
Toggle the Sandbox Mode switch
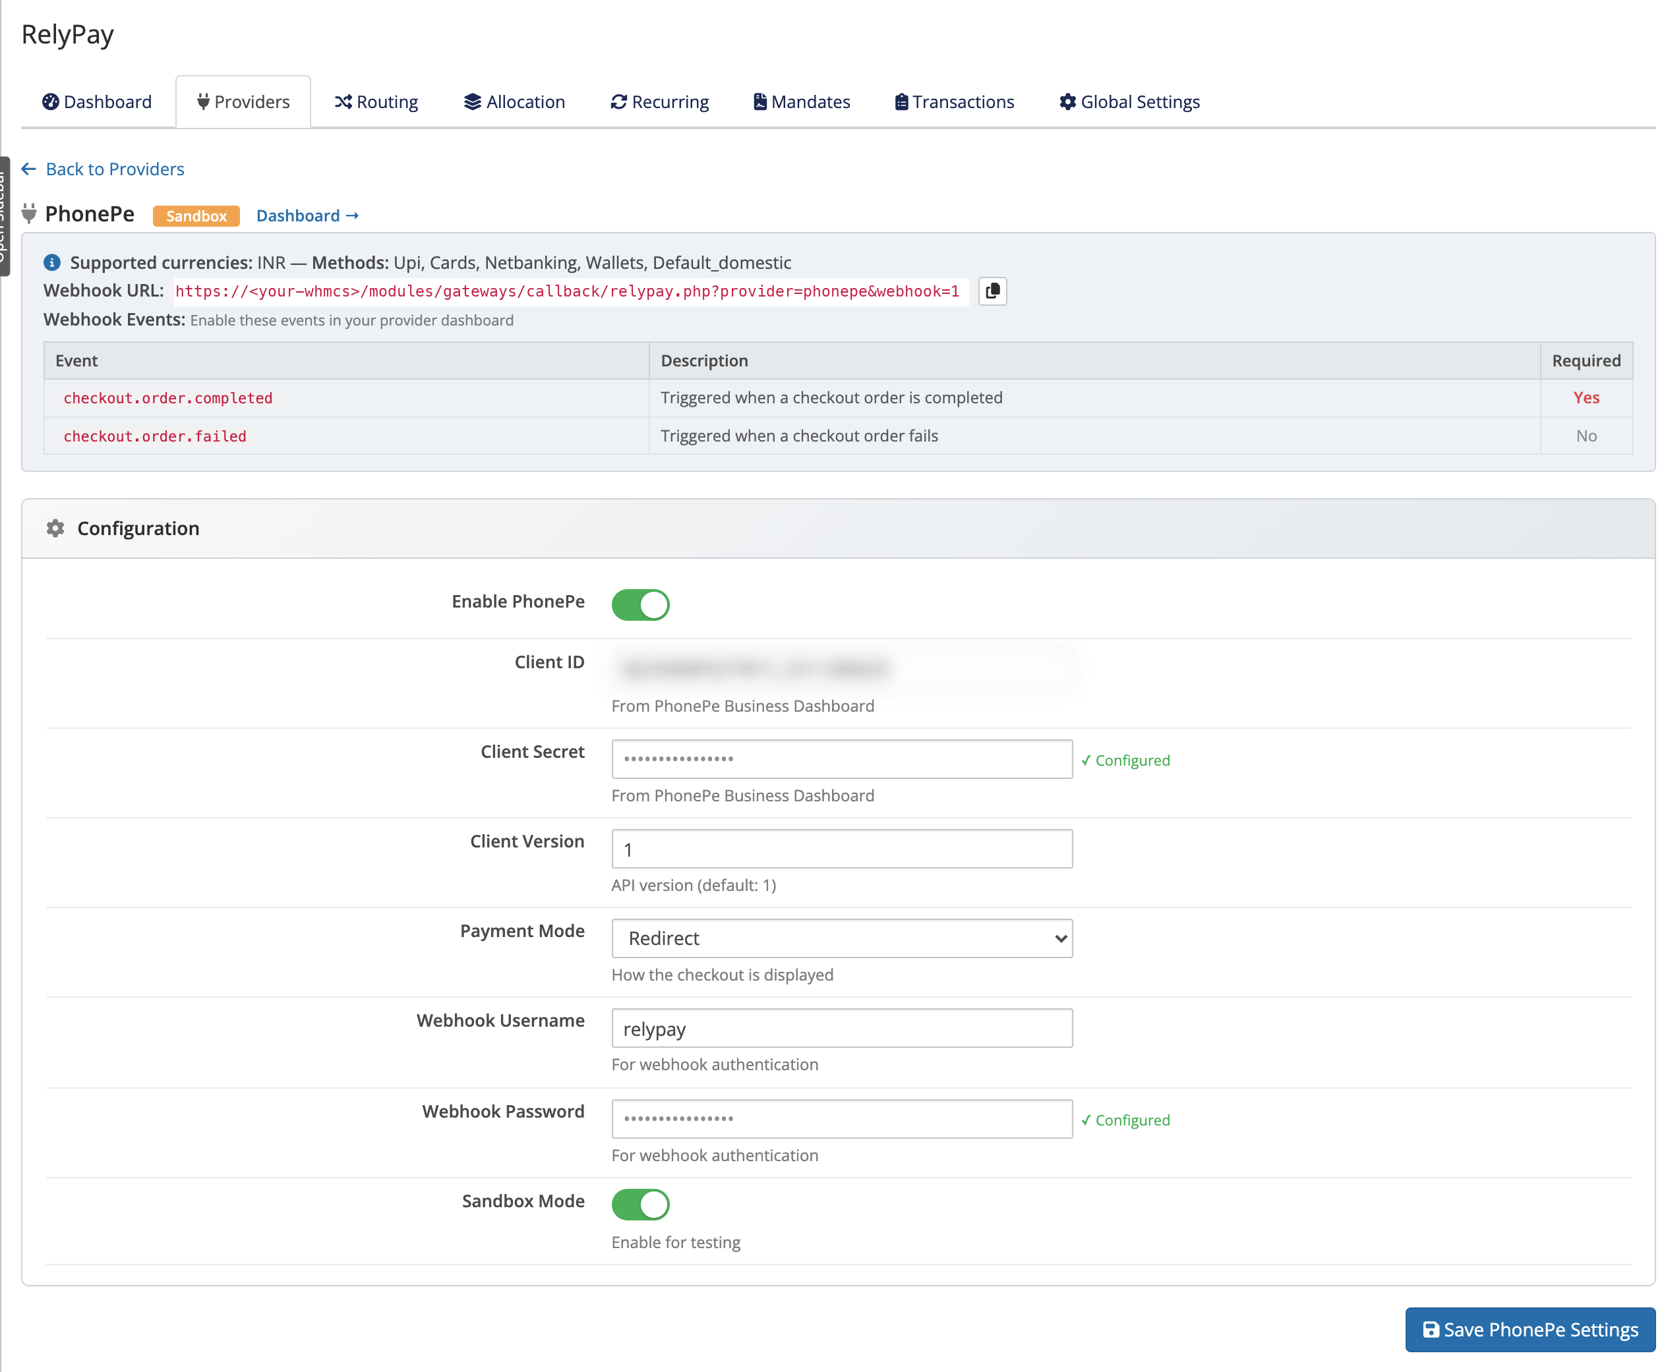(640, 1205)
